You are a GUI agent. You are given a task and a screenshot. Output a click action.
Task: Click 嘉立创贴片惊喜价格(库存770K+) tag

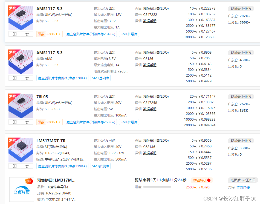click(62, 78)
